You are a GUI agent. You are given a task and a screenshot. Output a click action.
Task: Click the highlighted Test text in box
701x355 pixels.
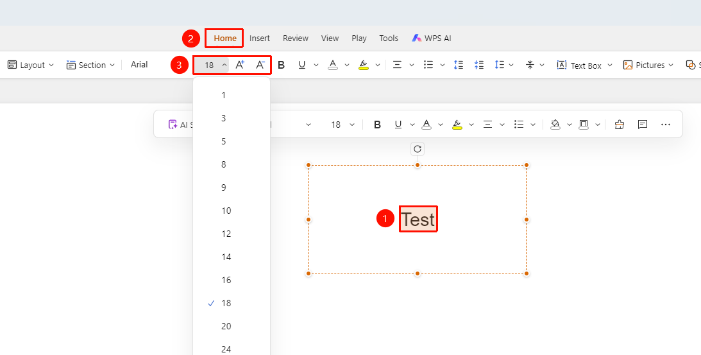coord(418,220)
